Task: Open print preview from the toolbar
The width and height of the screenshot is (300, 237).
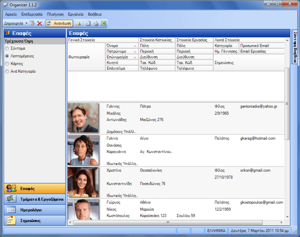Action: tap(88, 23)
